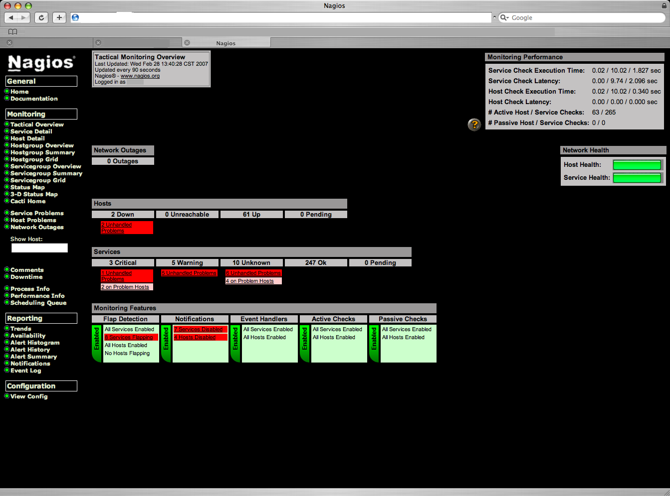The height and width of the screenshot is (496, 670).
Task: Close the middle untitled tab with its X
Action: tap(98, 43)
